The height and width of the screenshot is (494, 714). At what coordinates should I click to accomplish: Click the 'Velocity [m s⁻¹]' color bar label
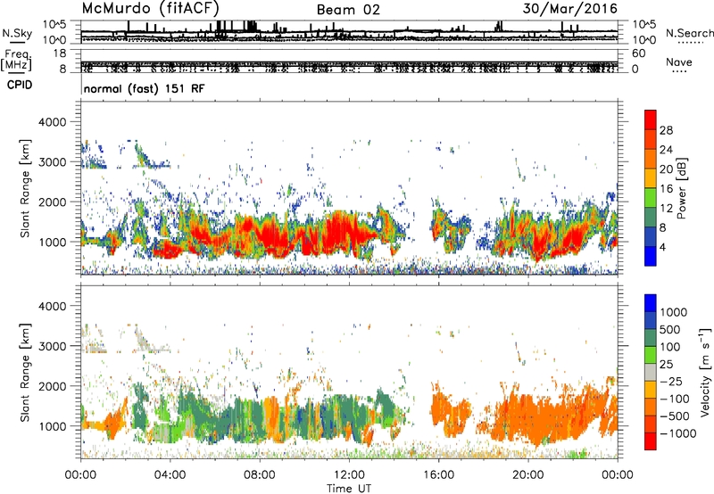point(706,372)
